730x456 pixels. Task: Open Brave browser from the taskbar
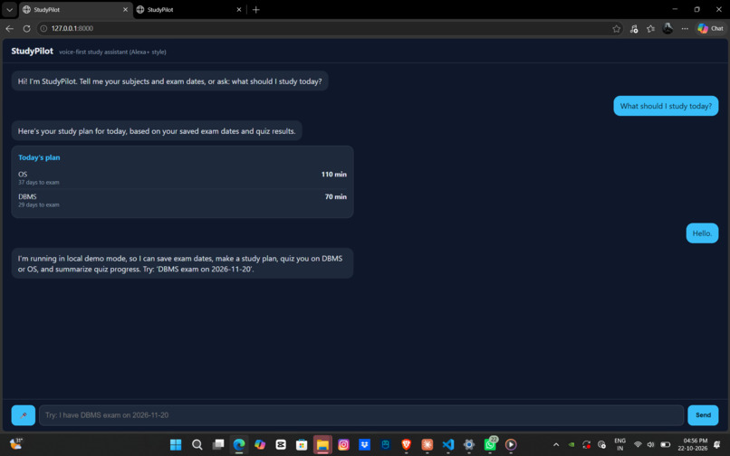[x=406, y=445]
